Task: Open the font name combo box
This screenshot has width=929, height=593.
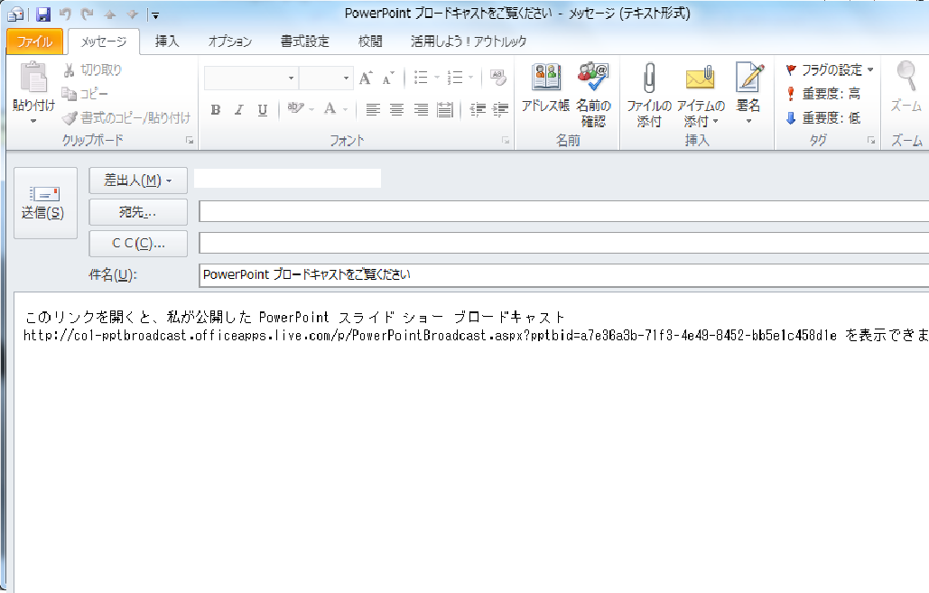Action: pyautogui.click(x=250, y=79)
